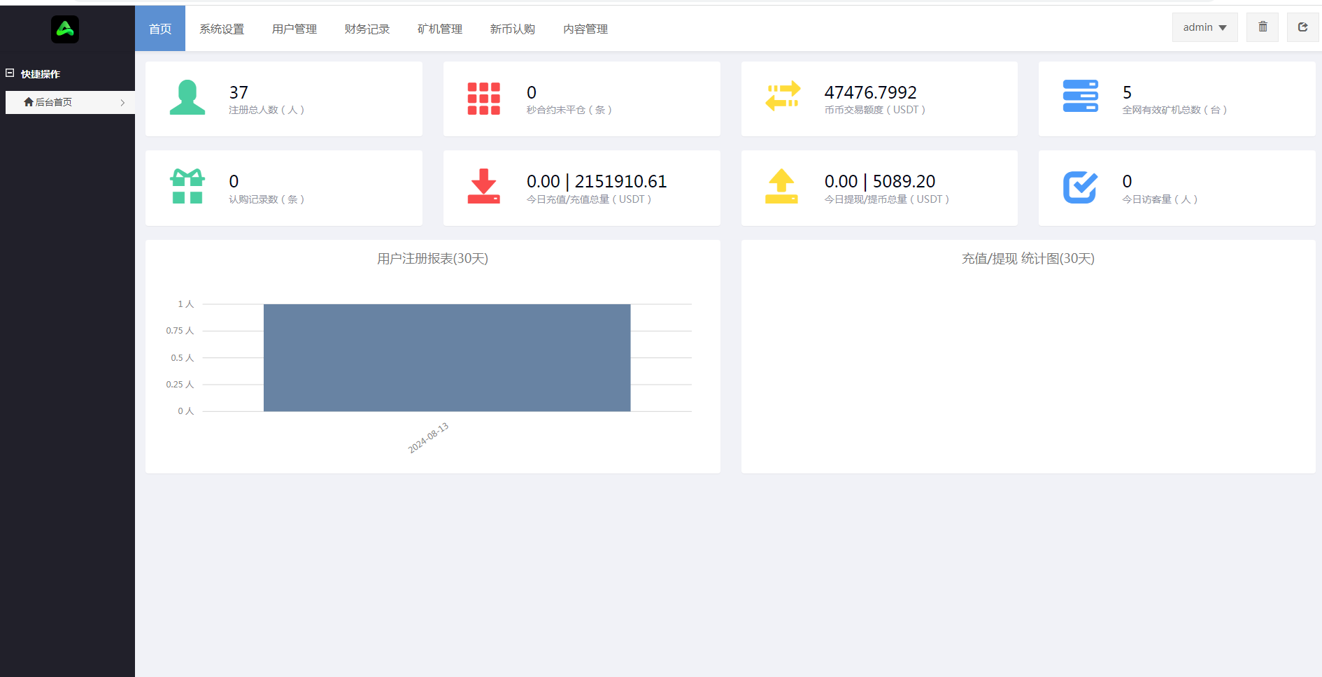Go to the 财务记录 tab
This screenshot has height=677, width=1322.
[367, 29]
